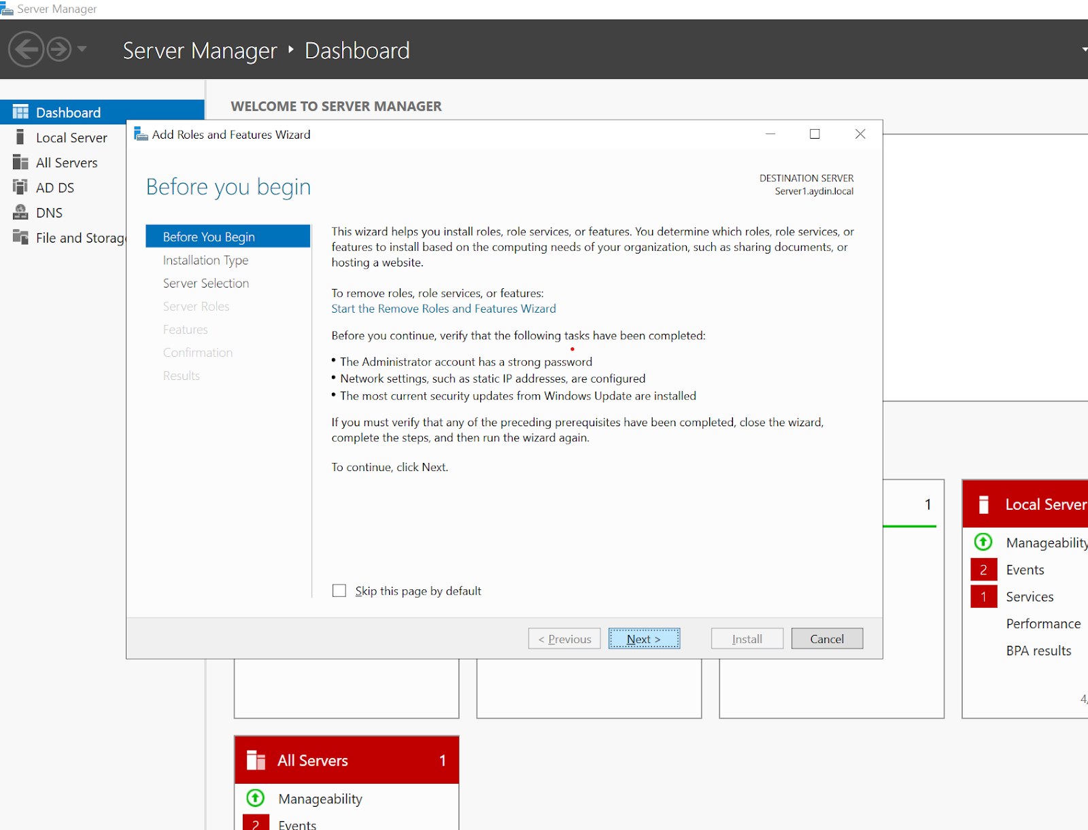Open DNS in the sidebar

point(49,213)
